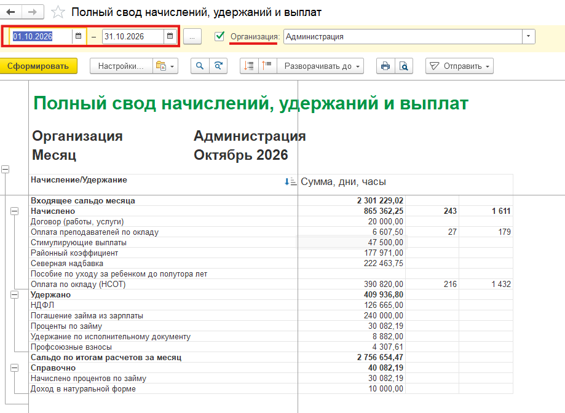The image size is (565, 413).
Task: Open period selection with the ellipsis button
Action: click(192, 37)
